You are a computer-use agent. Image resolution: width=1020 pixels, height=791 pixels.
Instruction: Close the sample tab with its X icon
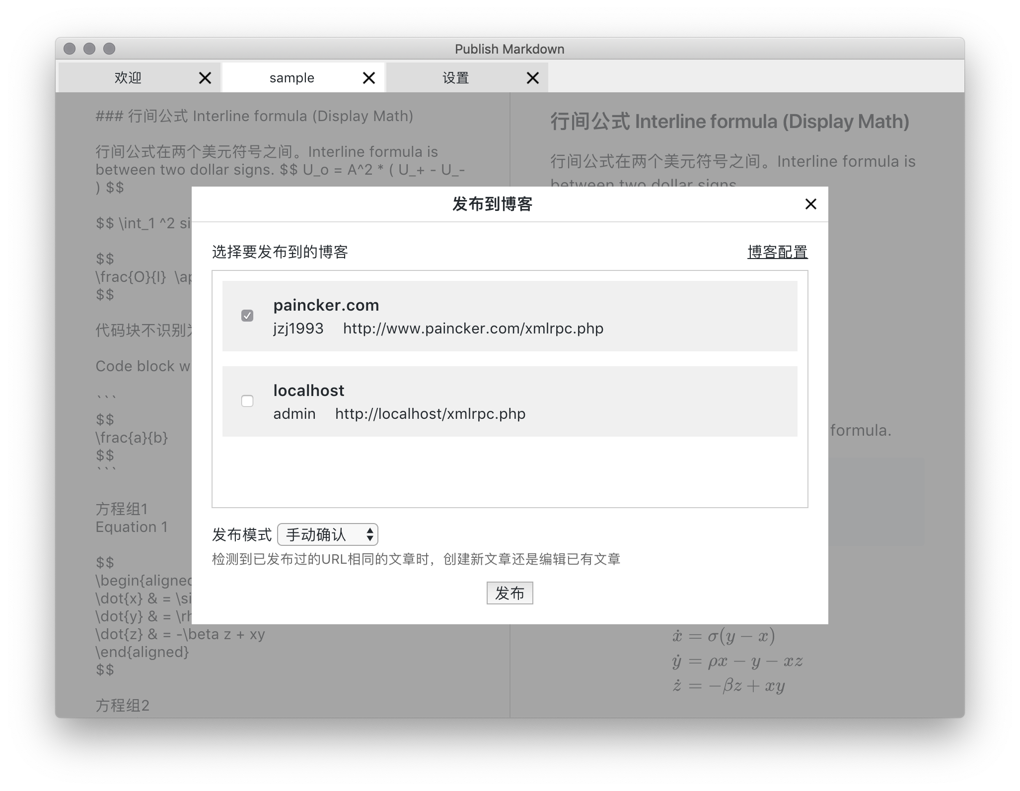point(368,78)
